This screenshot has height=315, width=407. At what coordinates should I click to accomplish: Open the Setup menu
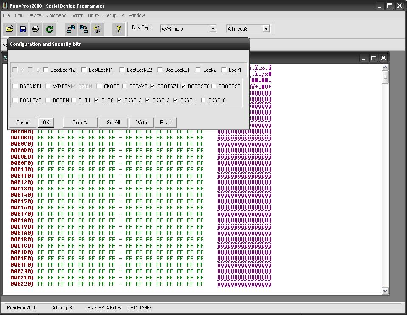tap(111, 15)
